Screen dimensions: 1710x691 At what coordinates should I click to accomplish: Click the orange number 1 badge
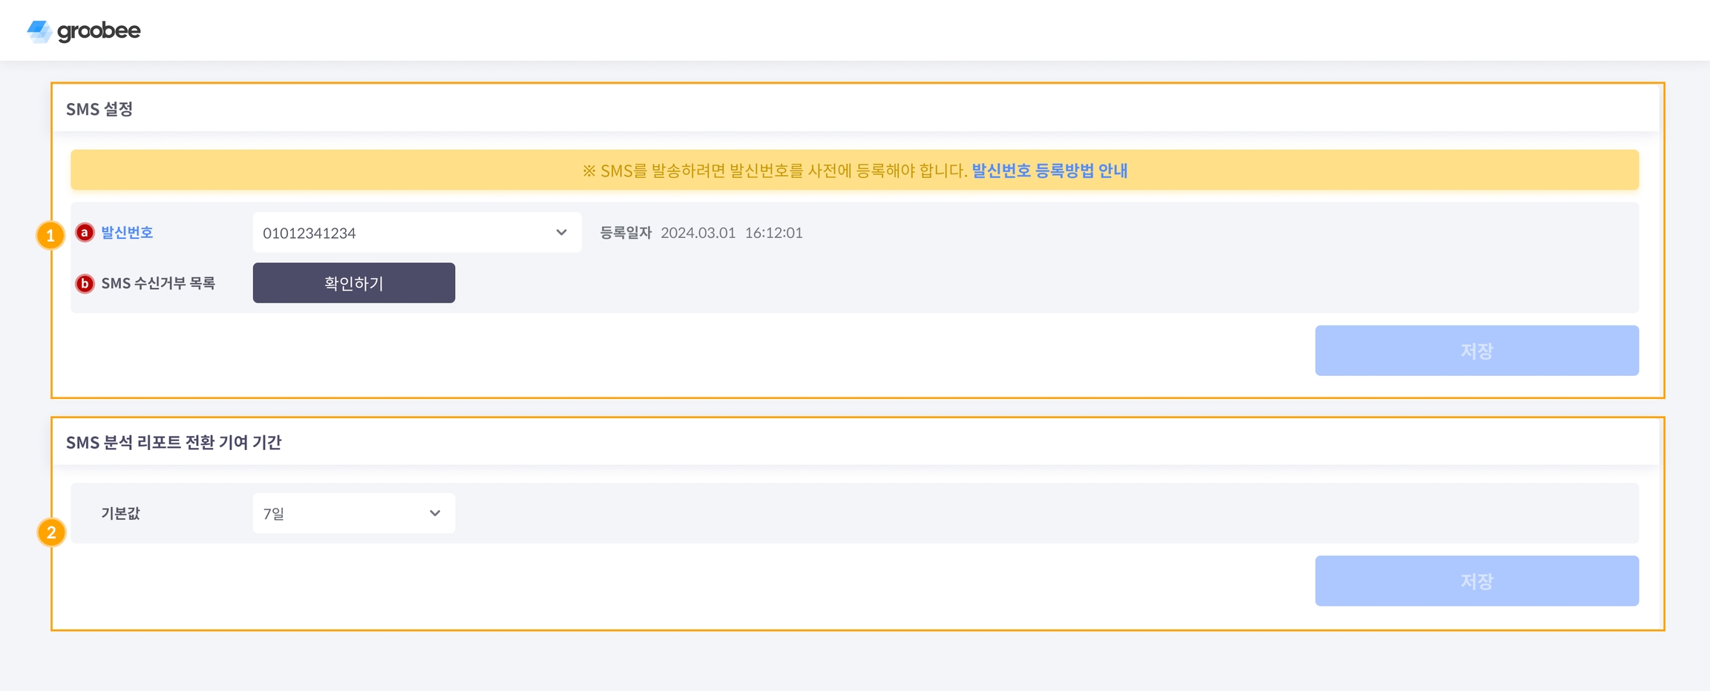pos(50,236)
